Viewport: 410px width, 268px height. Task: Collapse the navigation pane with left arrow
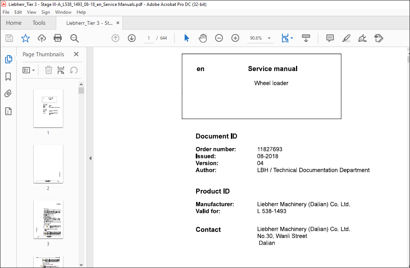click(x=90, y=158)
